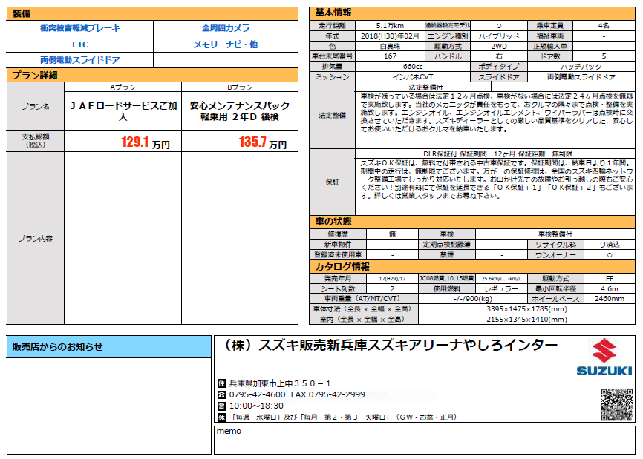Select the 両側電動スライドドア equipment link
This screenshot has width=643, height=459.
79,60
